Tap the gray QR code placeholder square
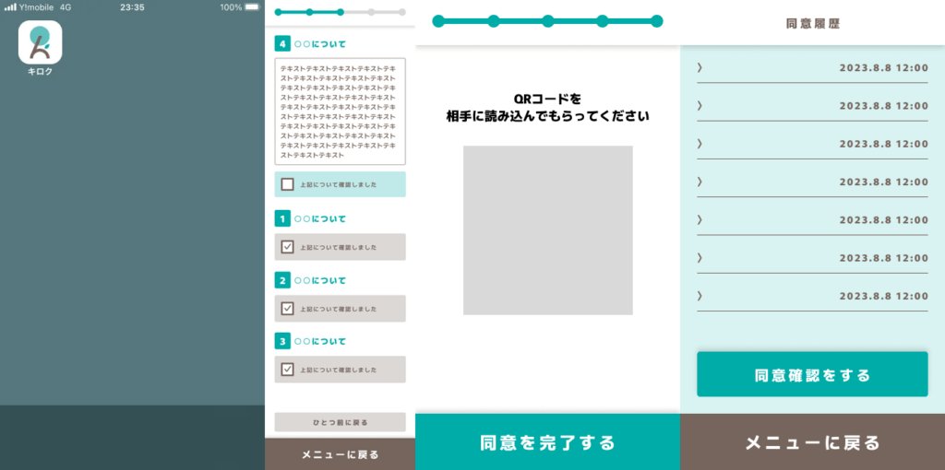This screenshot has width=945, height=470. [548, 229]
